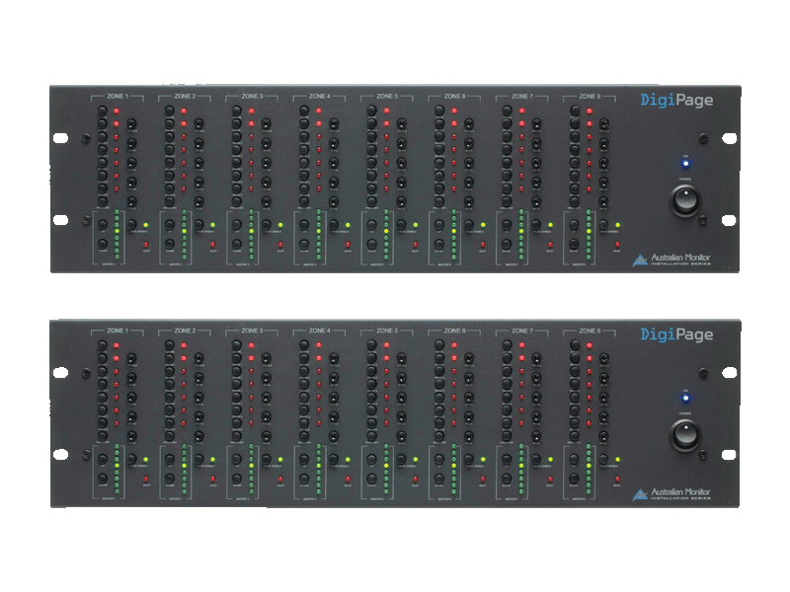
Task: Push Master 1 Up button on upper unit
Action: point(103,225)
